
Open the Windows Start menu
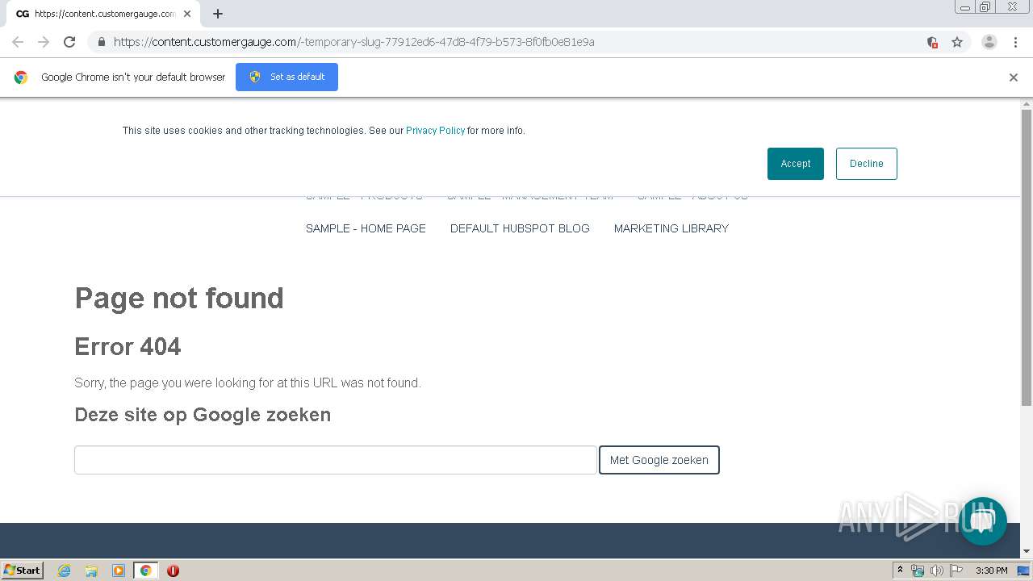pos(23,571)
